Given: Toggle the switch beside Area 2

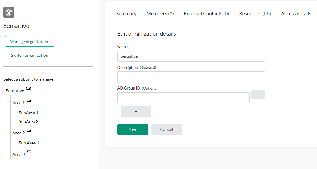Looking at the screenshot, I should coord(29,130).
